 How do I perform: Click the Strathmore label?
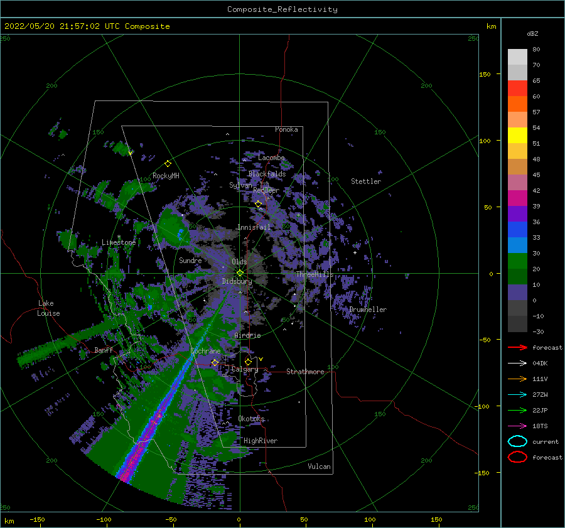[305, 372]
